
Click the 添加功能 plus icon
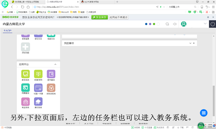point(25,47)
